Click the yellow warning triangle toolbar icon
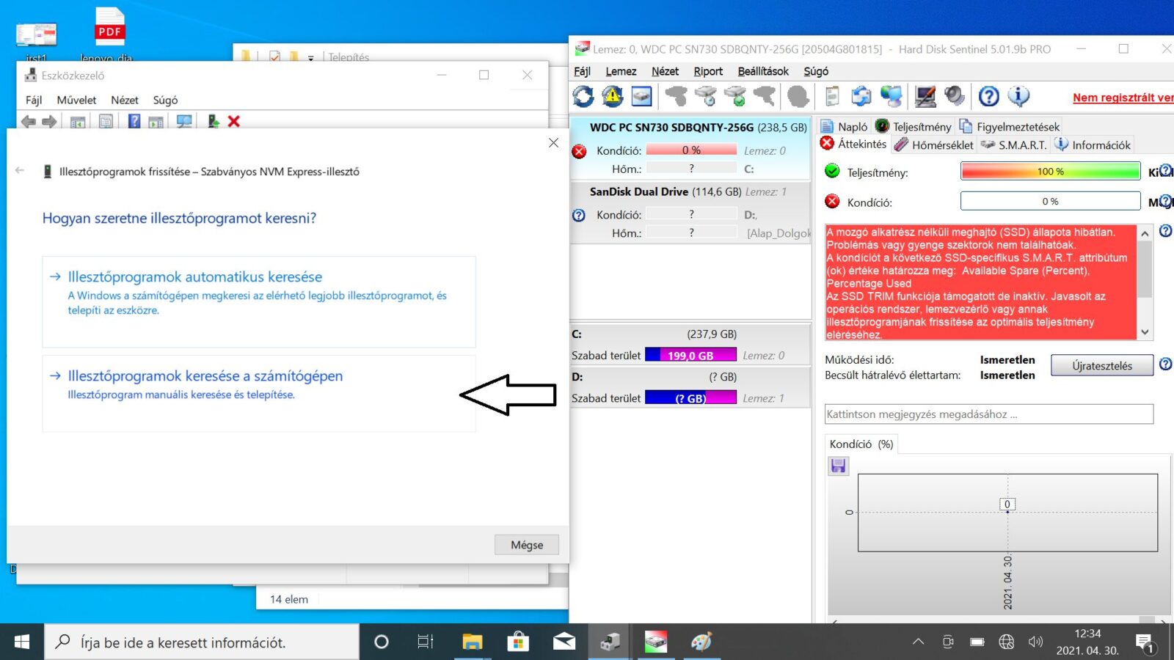Viewport: 1174px width, 660px height. click(613, 96)
